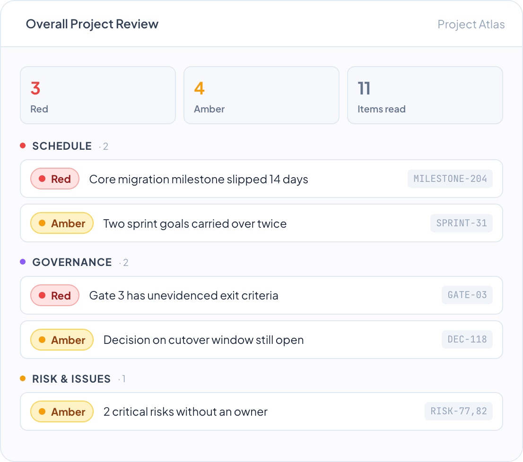Screen dimensions: 523x462
Task: Select the RISK & ISSUES section heading
Action: click(71, 379)
